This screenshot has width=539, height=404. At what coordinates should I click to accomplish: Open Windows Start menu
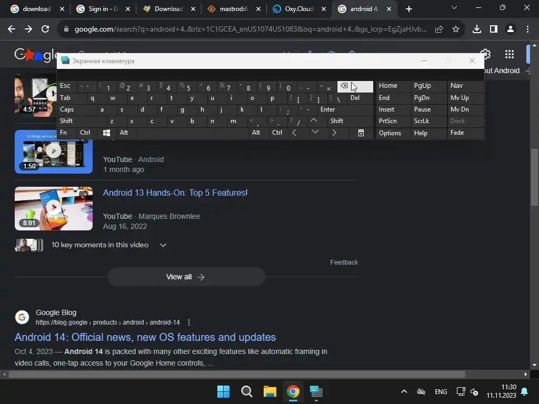click(223, 391)
